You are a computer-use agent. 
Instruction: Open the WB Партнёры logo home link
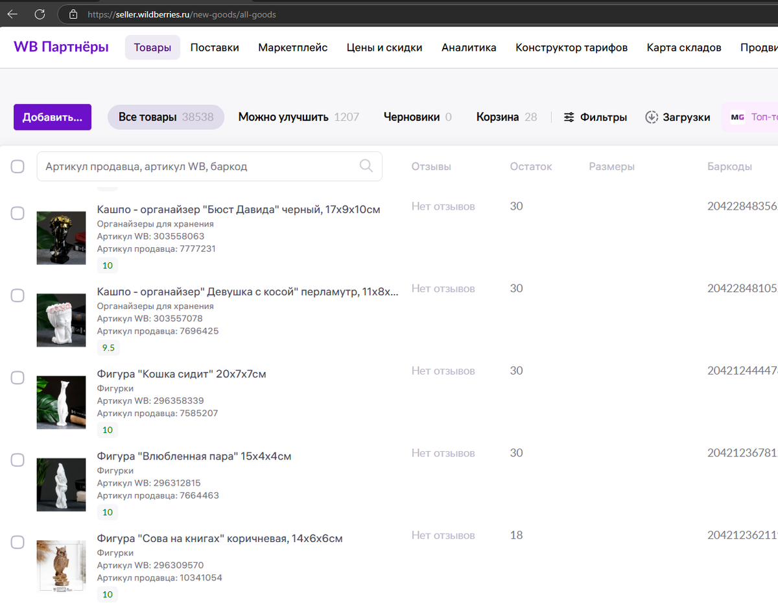click(61, 47)
